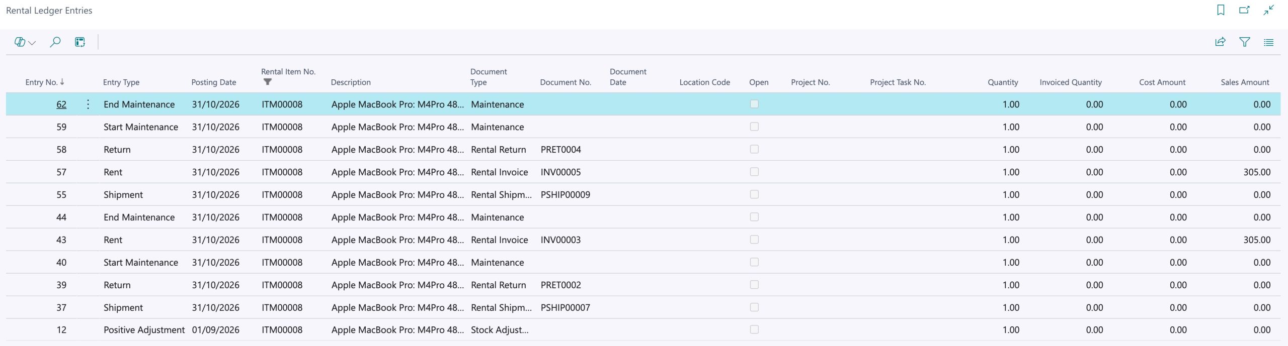Toggle Open checkbox for entry 12
This screenshot has width=1288, height=346.
[x=754, y=329]
